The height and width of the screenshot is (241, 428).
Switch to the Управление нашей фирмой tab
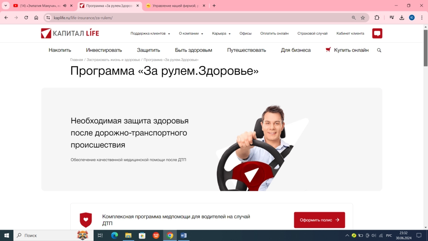tap(175, 5)
